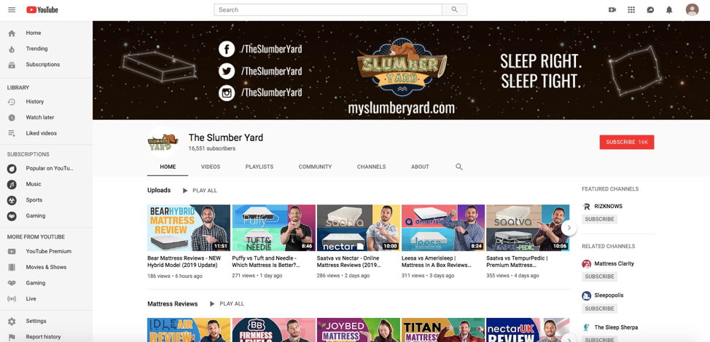Open the Joybed Mattress Review thumbnail

point(358,330)
